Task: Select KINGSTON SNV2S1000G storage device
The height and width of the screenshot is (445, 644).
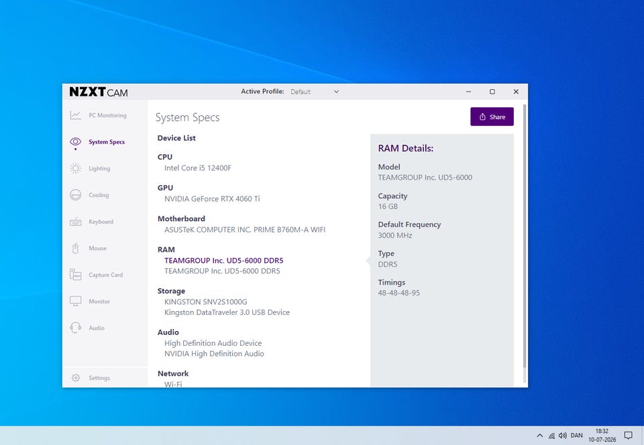Action: pos(206,302)
